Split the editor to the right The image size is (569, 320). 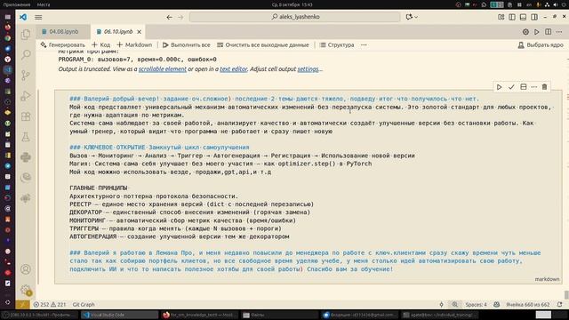click(x=548, y=32)
